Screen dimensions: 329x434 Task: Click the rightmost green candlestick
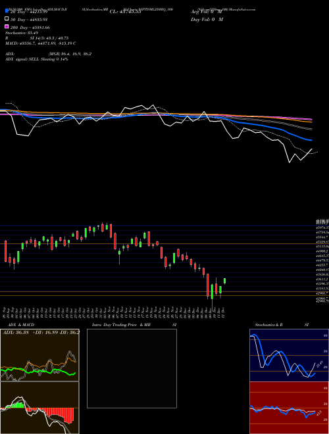click(224, 281)
